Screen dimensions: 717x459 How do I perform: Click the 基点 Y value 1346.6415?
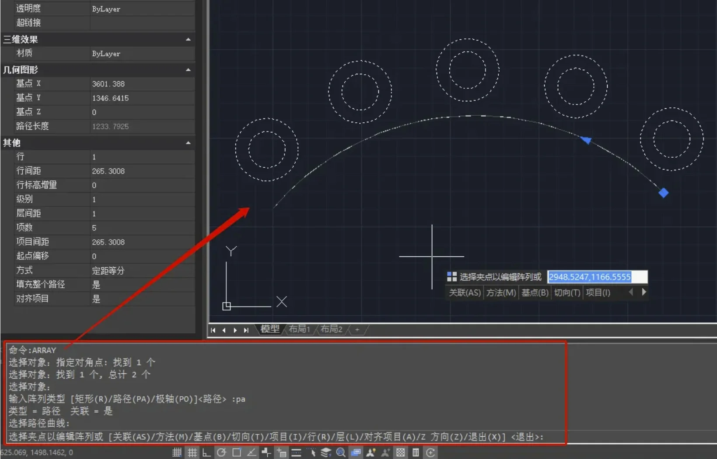point(142,98)
